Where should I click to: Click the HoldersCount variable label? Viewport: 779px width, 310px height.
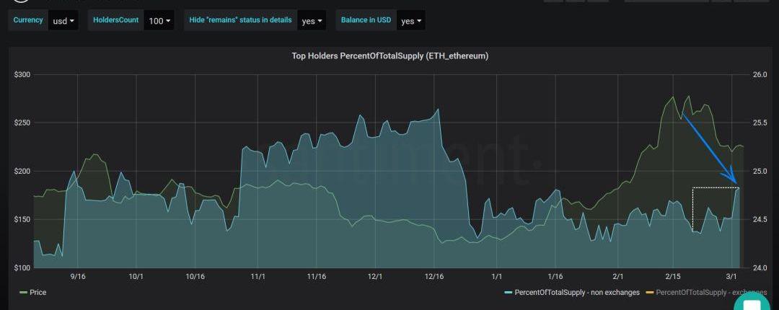(115, 20)
